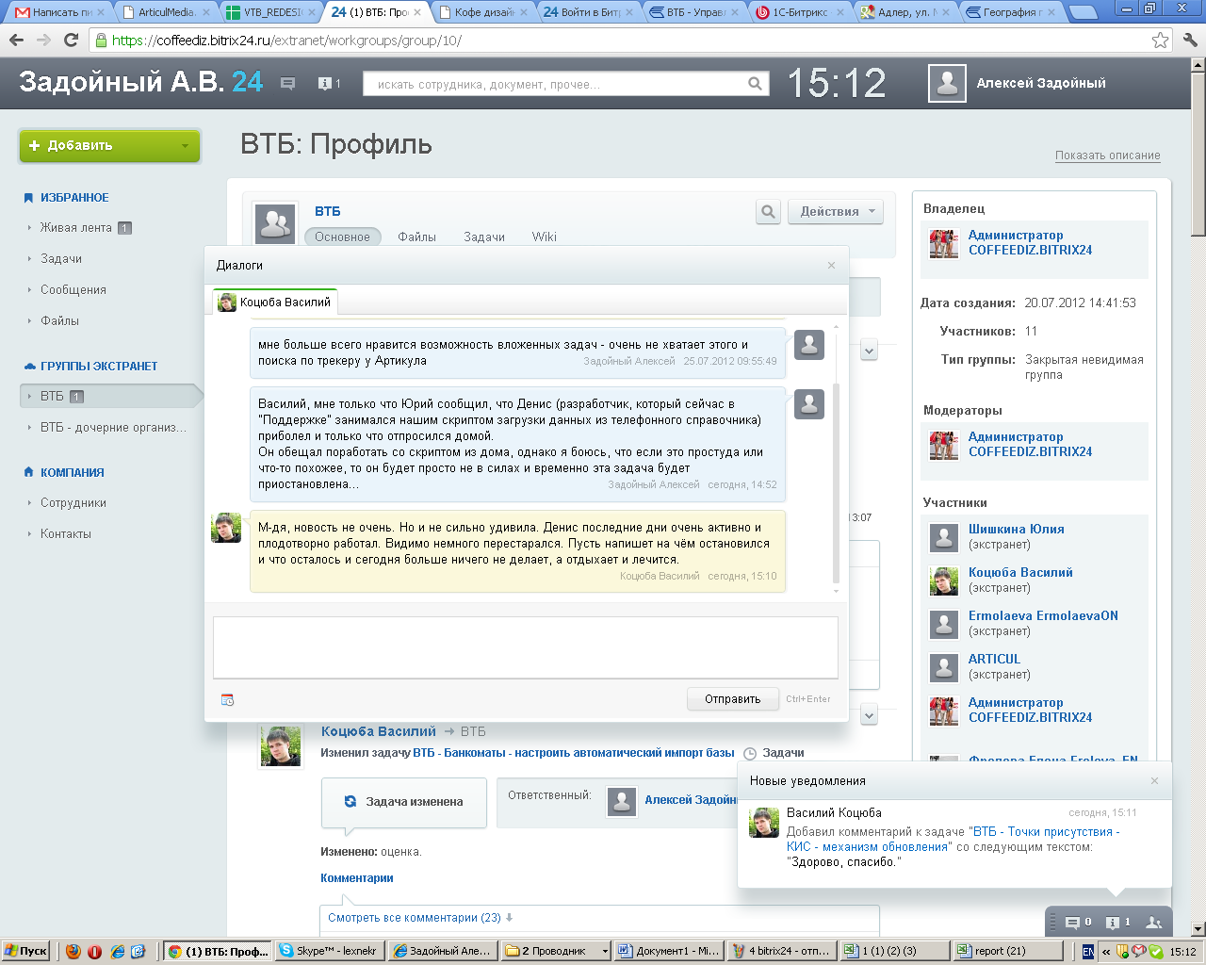Screen dimensions: 1206x965
Task: Open the message history icon in the dialog
Action: click(x=227, y=699)
